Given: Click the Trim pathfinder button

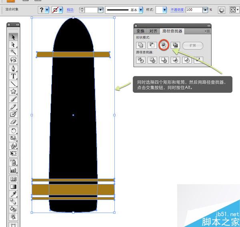Looking at the screenshot, I should (152, 60).
